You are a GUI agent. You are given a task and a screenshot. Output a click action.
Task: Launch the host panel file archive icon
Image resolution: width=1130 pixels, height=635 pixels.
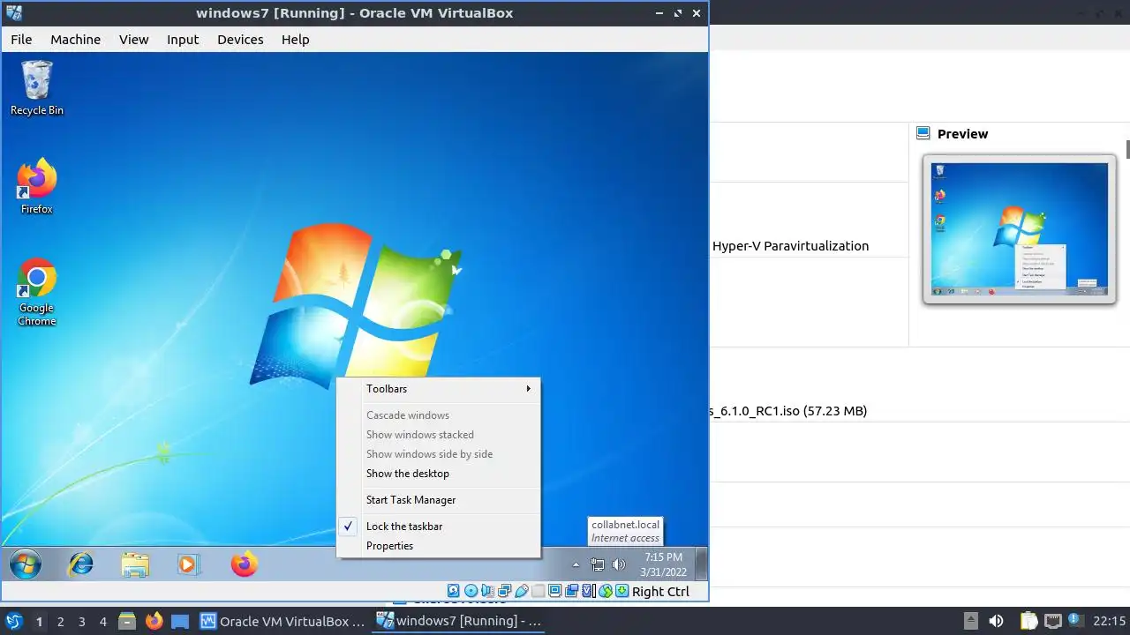(126, 621)
